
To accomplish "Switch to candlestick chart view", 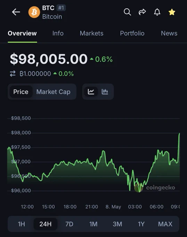I will point(105,92).
